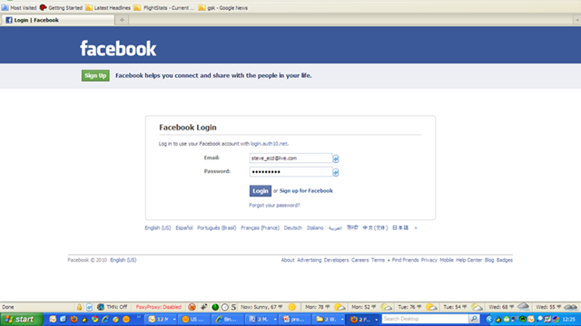This screenshot has width=581, height=326.
Task: Click the Wed: 68 rain forecast icon
Action: point(524,307)
